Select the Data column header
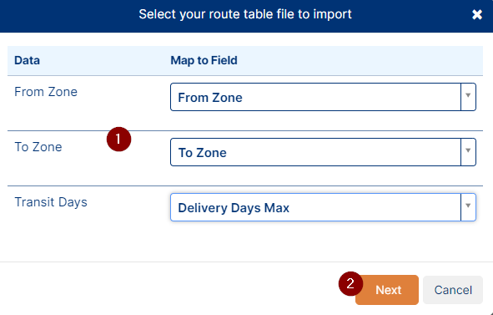This screenshot has width=493, height=315. click(27, 60)
